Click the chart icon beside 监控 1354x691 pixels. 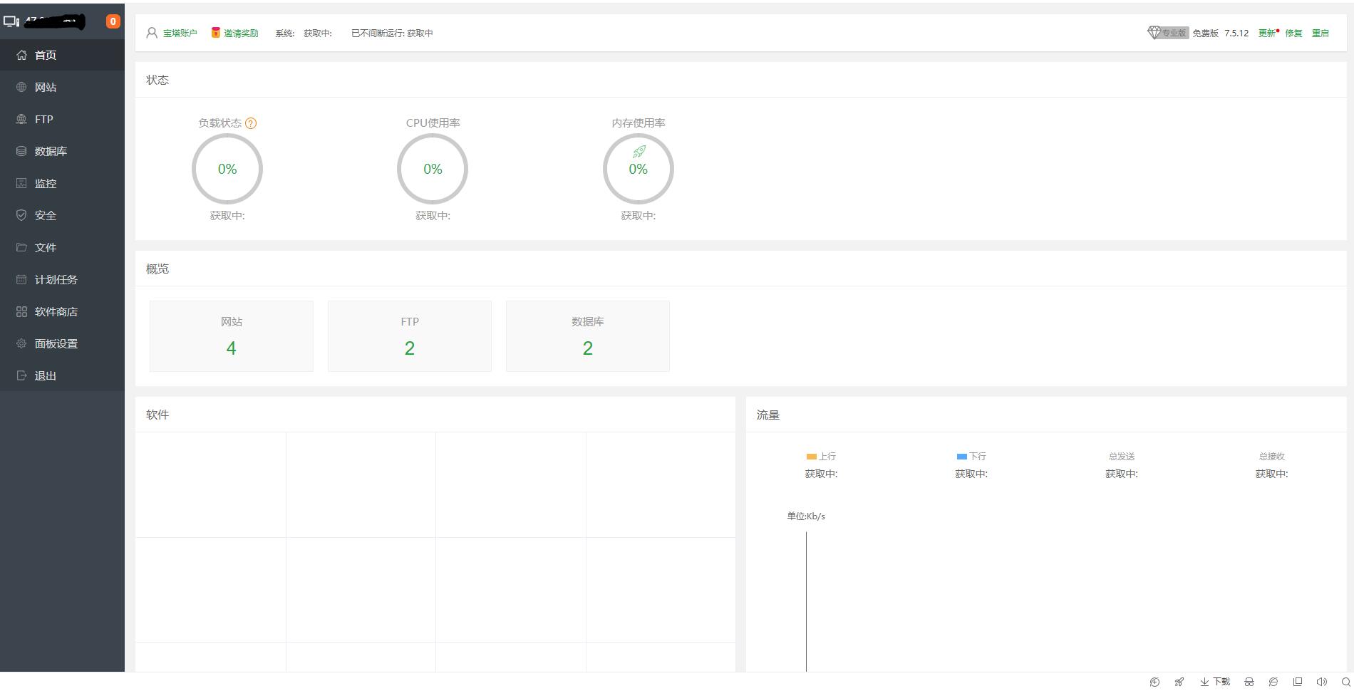pyautogui.click(x=21, y=183)
